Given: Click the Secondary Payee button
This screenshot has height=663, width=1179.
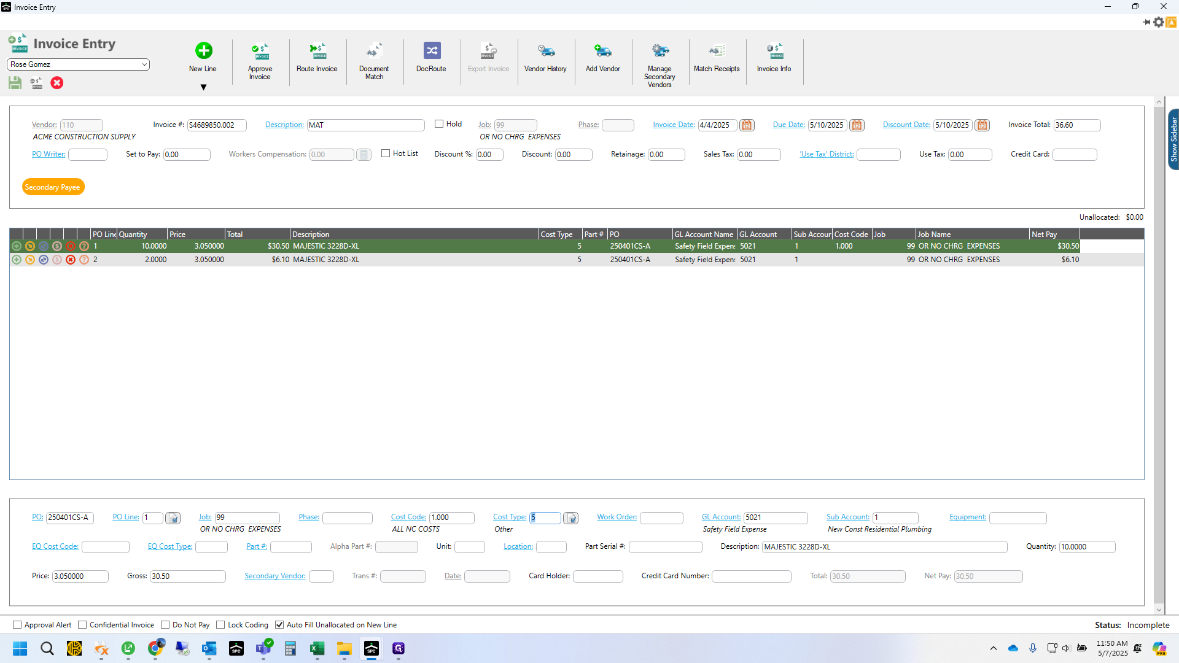Looking at the screenshot, I should click(53, 187).
